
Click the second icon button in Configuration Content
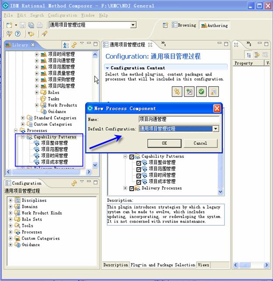(189, 92)
